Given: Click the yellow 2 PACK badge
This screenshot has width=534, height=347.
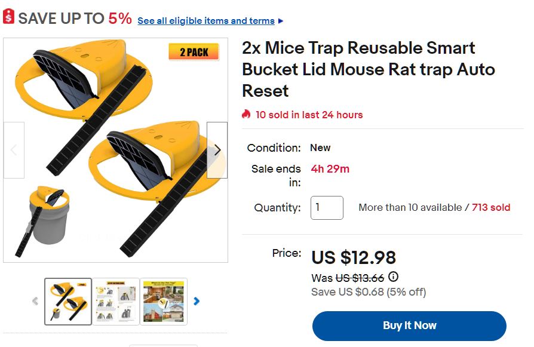Looking at the screenshot, I should [194, 52].
